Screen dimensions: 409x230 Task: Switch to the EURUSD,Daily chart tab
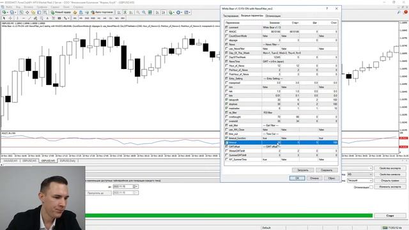(68, 160)
